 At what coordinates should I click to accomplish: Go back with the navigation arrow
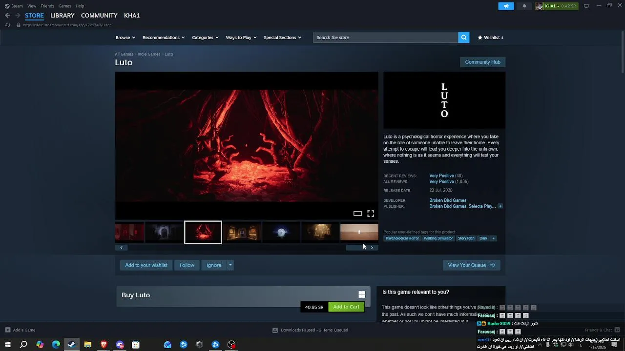[7, 15]
